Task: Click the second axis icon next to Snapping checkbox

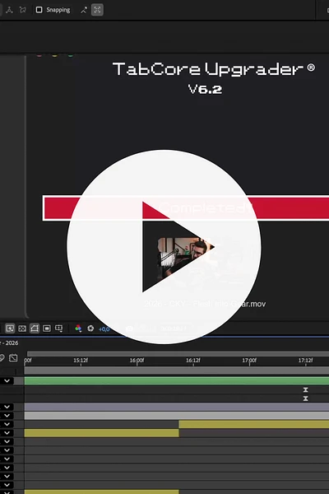Action: click(23, 10)
